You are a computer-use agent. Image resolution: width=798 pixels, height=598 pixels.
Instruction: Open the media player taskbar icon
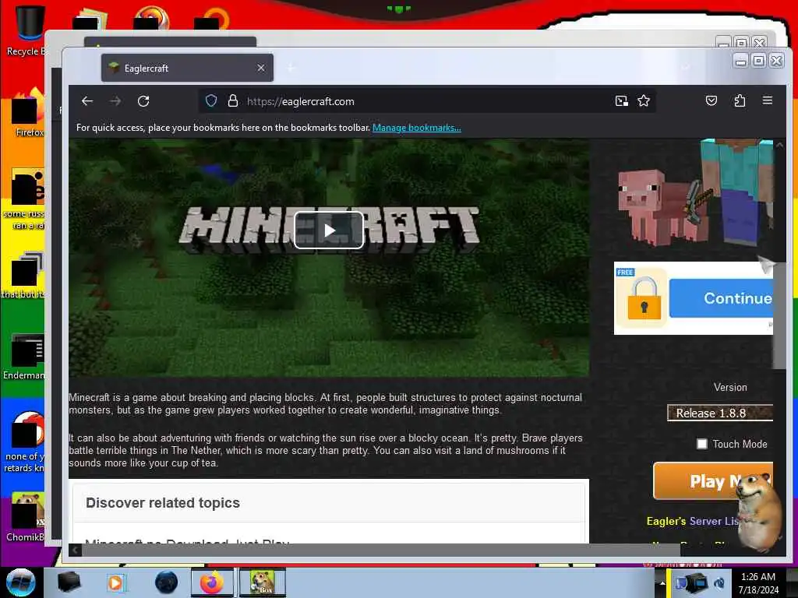[x=115, y=582]
